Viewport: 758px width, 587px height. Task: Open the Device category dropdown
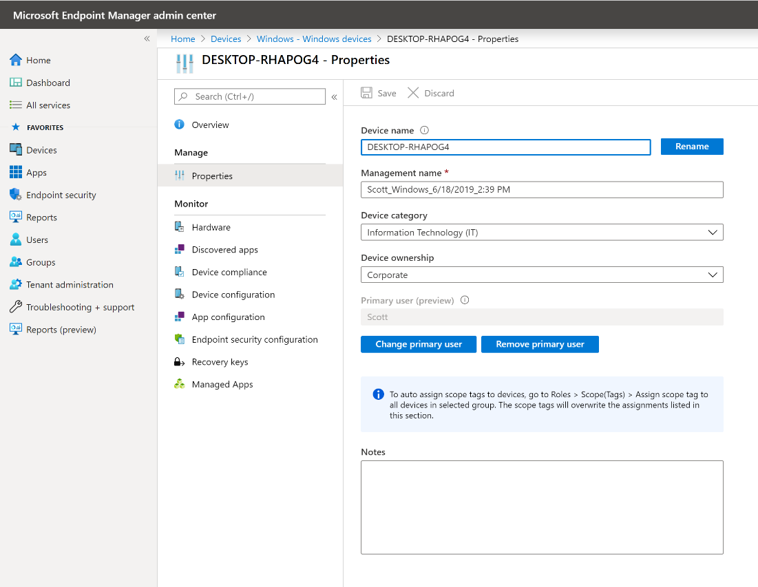pyautogui.click(x=713, y=232)
